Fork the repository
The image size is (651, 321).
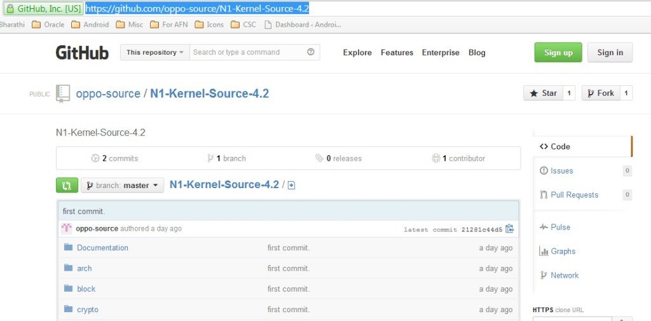click(601, 93)
